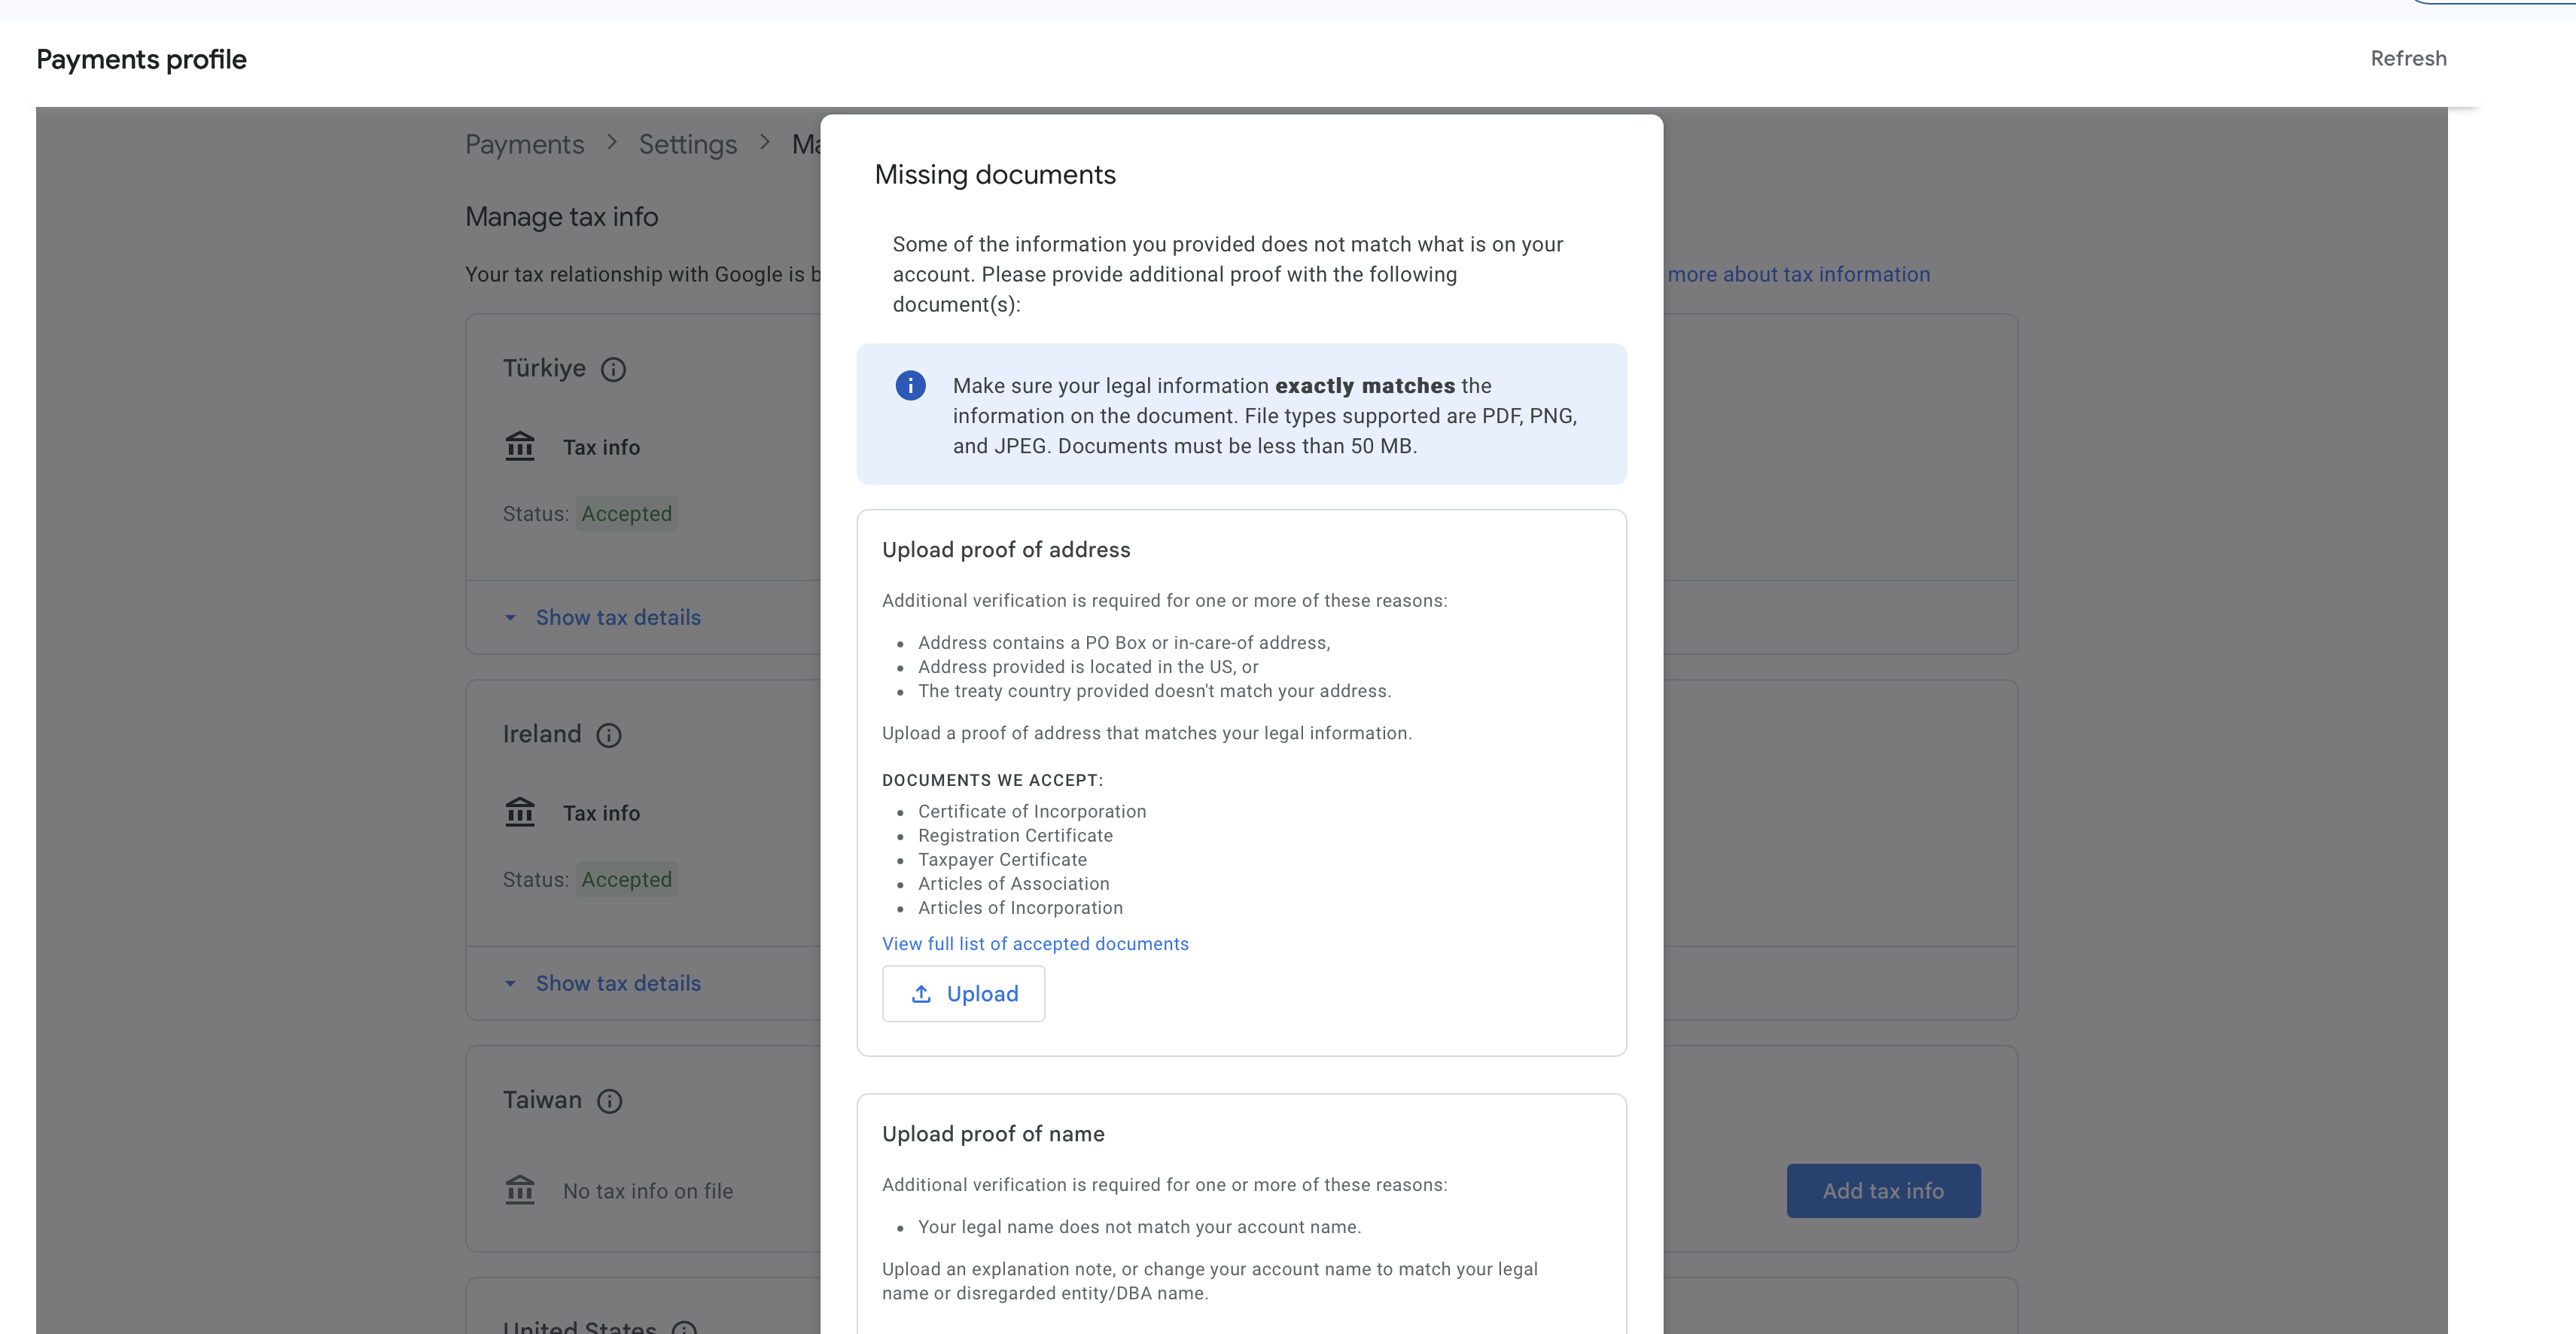Click the Ireland info icon
This screenshot has height=1334, width=2576.
(x=609, y=736)
